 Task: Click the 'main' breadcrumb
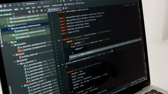tap(27, 8)
